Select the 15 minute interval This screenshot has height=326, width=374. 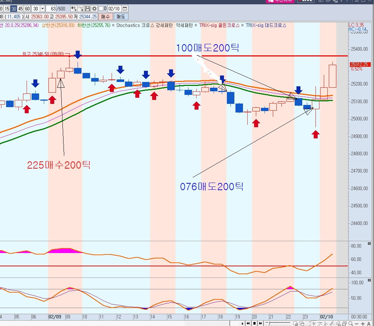point(7,8)
